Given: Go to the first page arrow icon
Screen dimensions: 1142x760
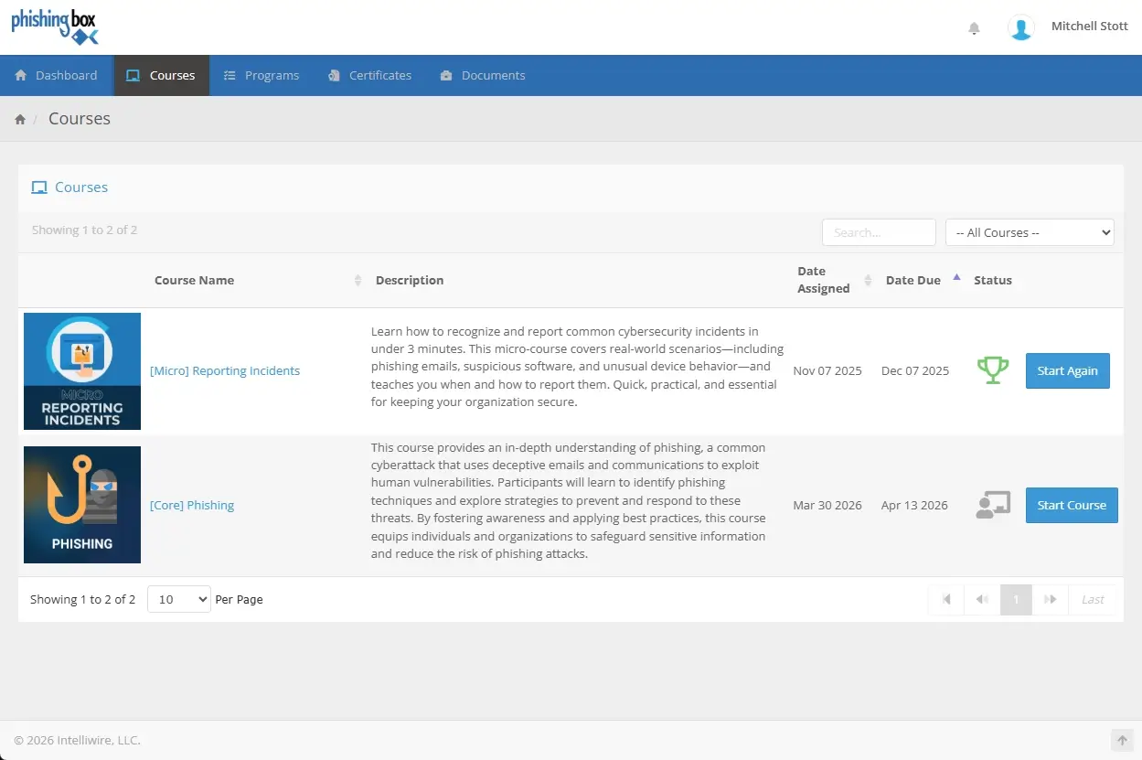Looking at the screenshot, I should coord(947,599).
